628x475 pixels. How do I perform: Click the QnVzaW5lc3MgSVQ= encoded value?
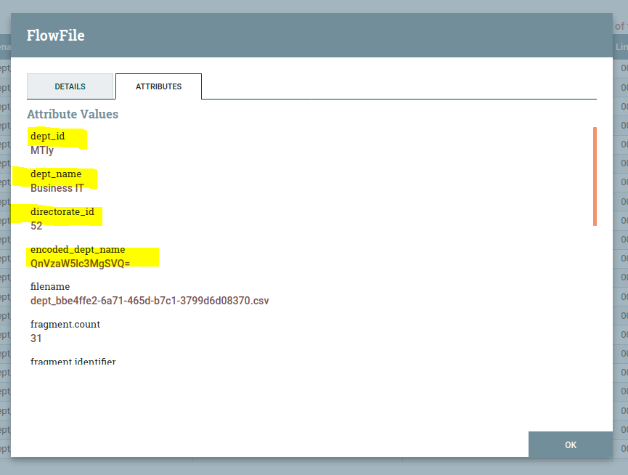80,263
